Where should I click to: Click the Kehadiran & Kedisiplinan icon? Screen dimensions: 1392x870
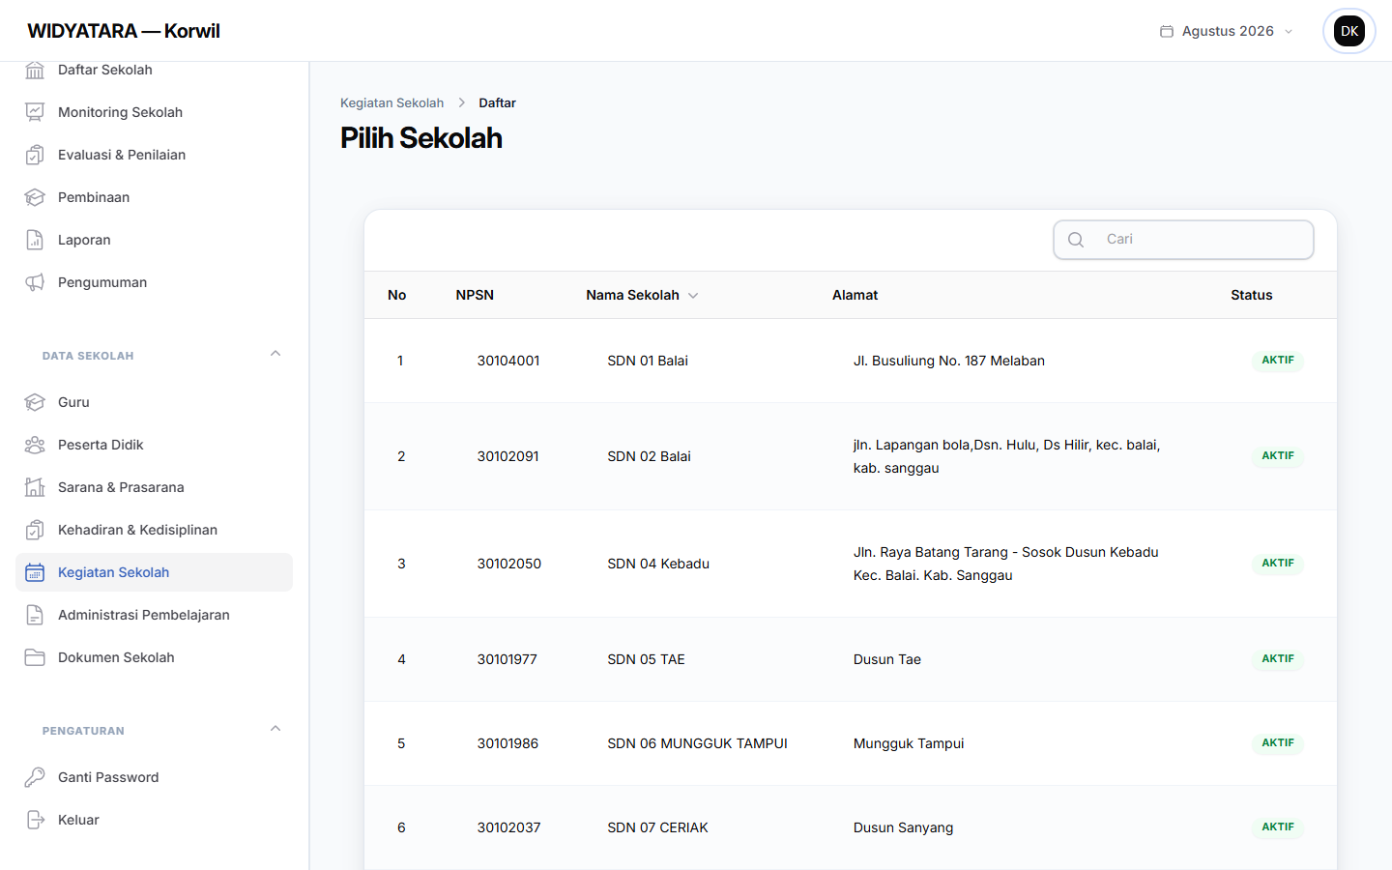[35, 530]
